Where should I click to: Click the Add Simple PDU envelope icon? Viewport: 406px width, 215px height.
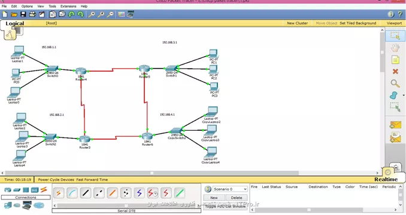pos(395,125)
